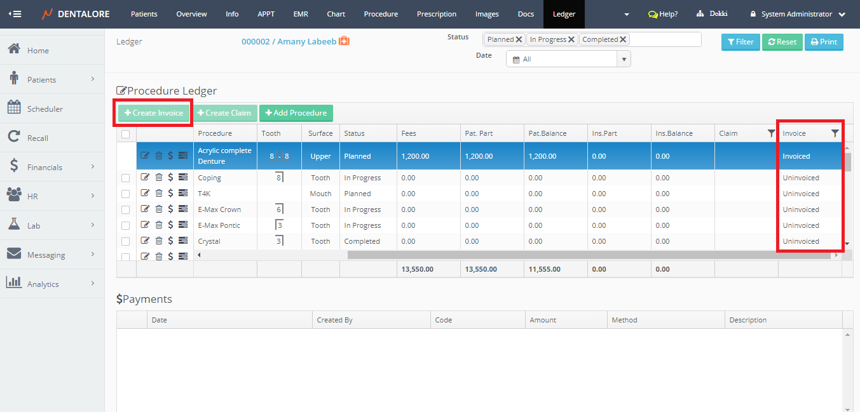Tick the checkbox for the Coping procedure
Image resolution: width=860 pixels, height=412 pixels.
[x=126, y=178]
